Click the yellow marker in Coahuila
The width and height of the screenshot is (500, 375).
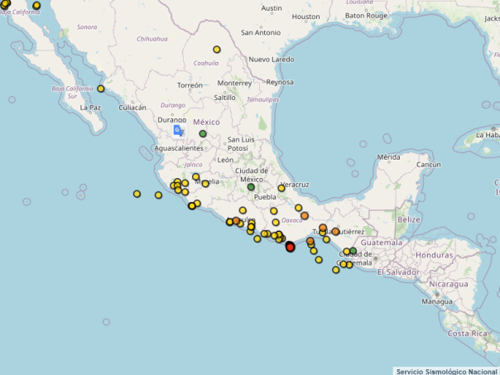pos(217,49)
